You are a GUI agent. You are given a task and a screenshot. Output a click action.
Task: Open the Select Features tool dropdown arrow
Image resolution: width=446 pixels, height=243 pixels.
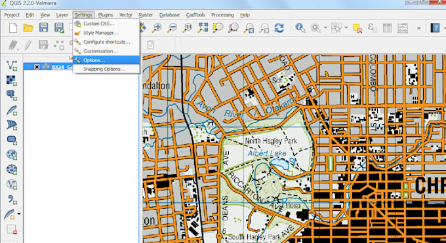point(346,28)
